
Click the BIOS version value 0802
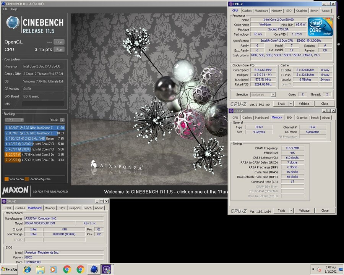pyautogui.click(x=64, y=257)
